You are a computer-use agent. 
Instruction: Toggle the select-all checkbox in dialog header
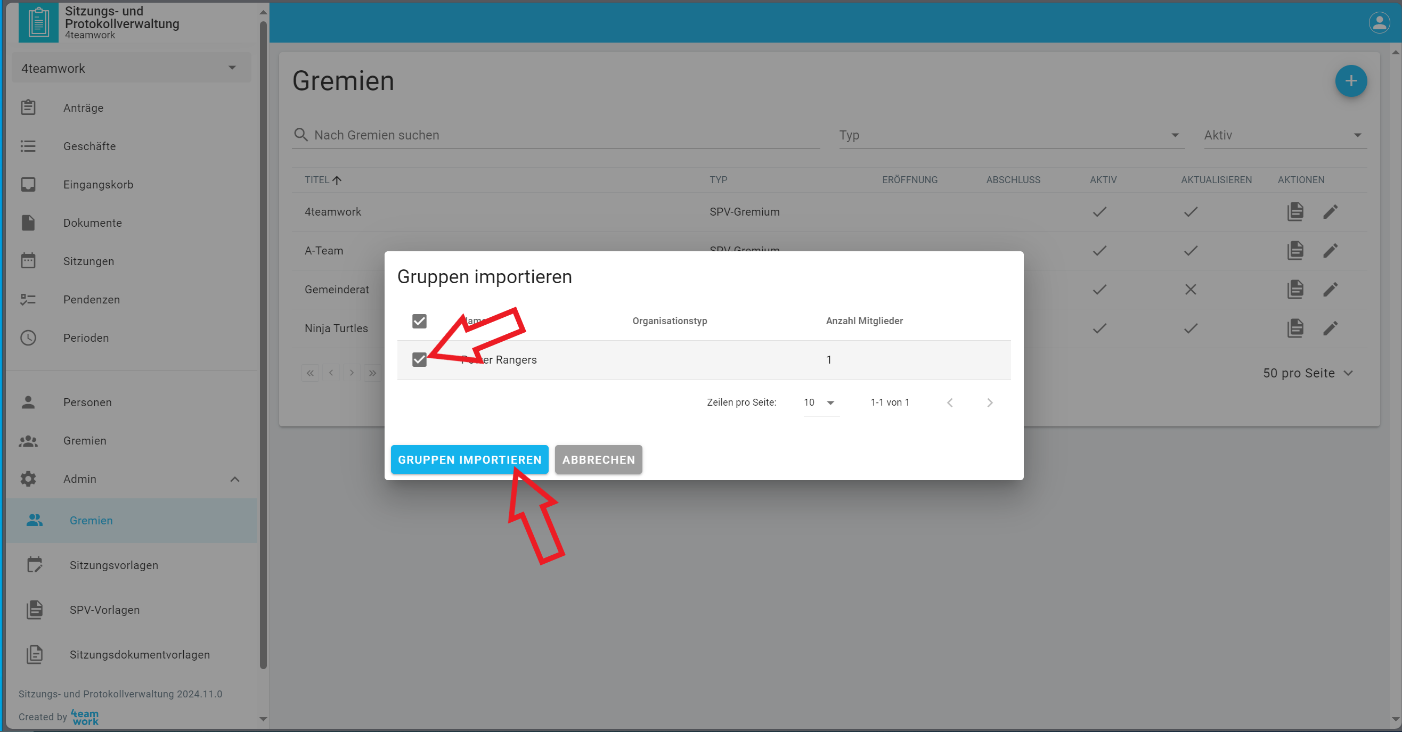(419, 321)
